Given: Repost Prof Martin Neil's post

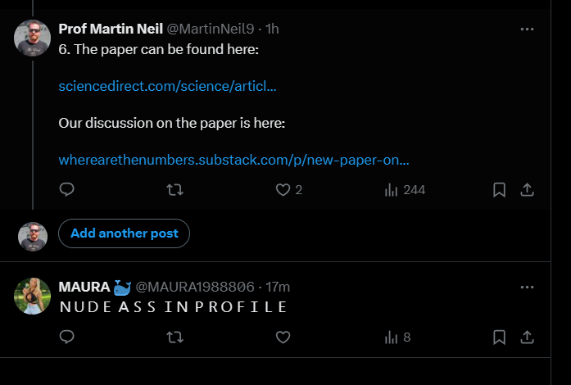Looking at the screenshot, I should point(175,190).
